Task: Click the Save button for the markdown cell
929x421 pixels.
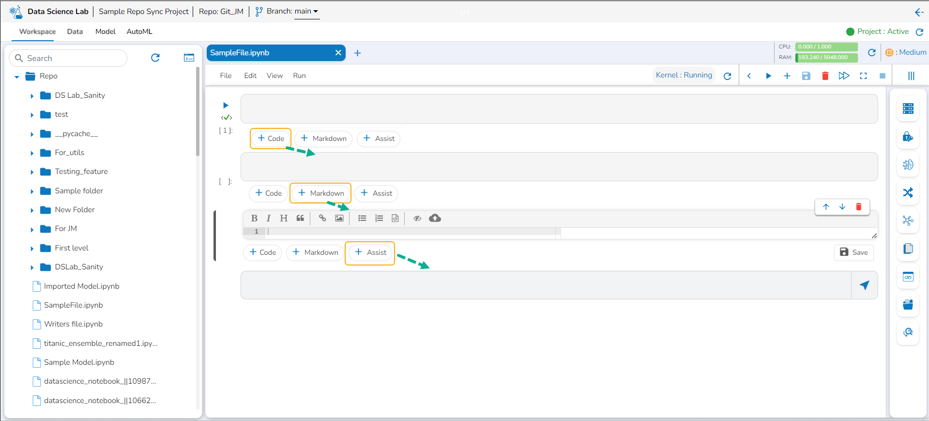Action: tap(853, 252)
